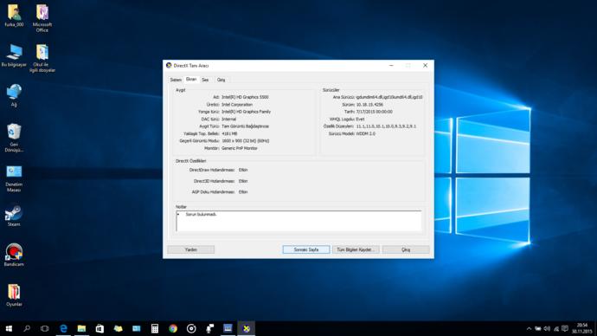Click the 4181 MB memory value
Image resolution: width=597 pixels, height=336 pixels.
[229, 133]
